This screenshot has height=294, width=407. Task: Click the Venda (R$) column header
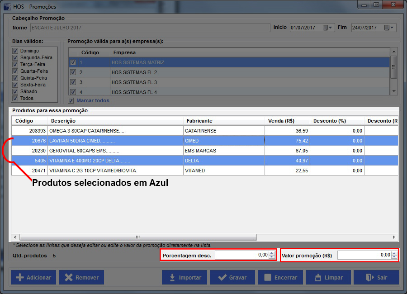(287, 121)
